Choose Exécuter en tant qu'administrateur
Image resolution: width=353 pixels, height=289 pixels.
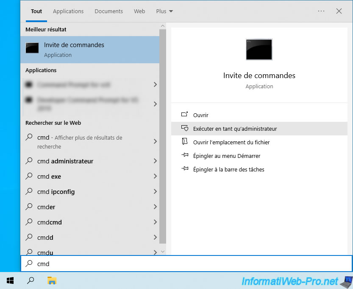(x=259, y=129)
